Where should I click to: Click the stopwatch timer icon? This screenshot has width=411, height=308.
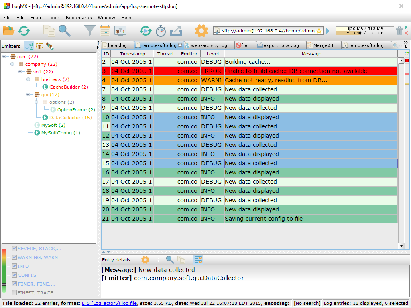click(161, 30)
